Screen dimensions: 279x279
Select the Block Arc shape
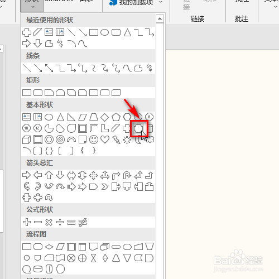tap(71, 139)
